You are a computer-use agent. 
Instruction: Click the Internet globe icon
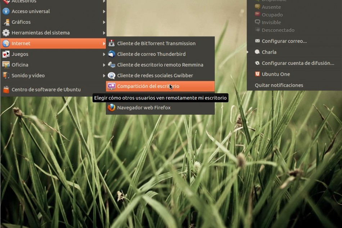[x=6, y=44]
